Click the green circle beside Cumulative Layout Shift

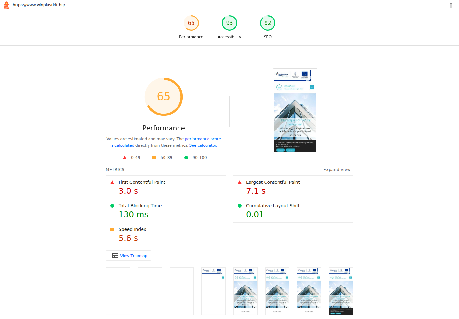click(x=240, y=206)
